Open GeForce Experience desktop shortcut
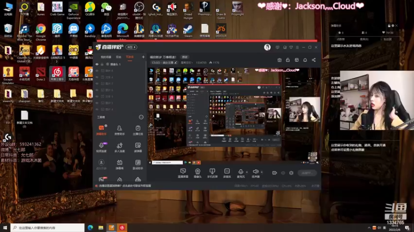The image size is (414, 232). pyautogui.click(x=73, y=10)
